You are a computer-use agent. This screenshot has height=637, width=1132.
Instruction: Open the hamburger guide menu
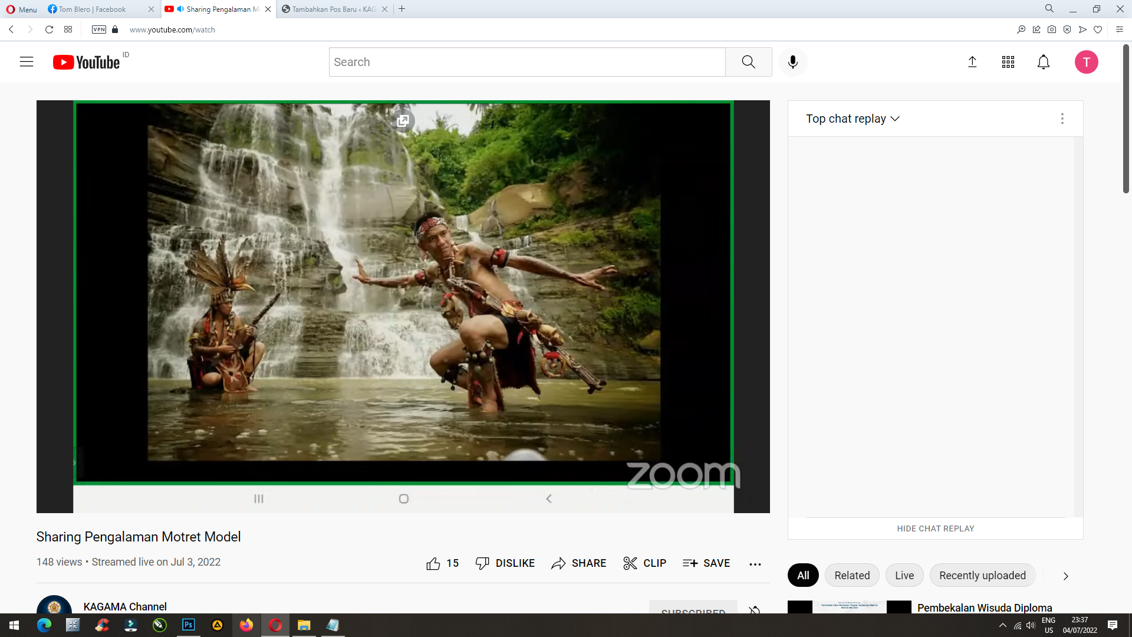click(27, 62)
